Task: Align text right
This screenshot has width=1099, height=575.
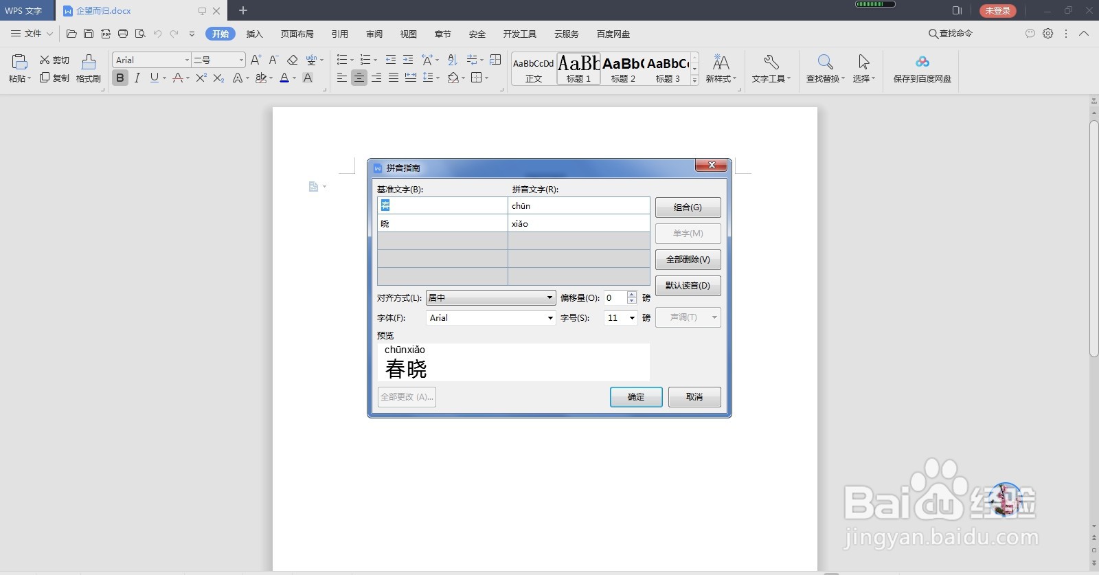Action: 376,78
